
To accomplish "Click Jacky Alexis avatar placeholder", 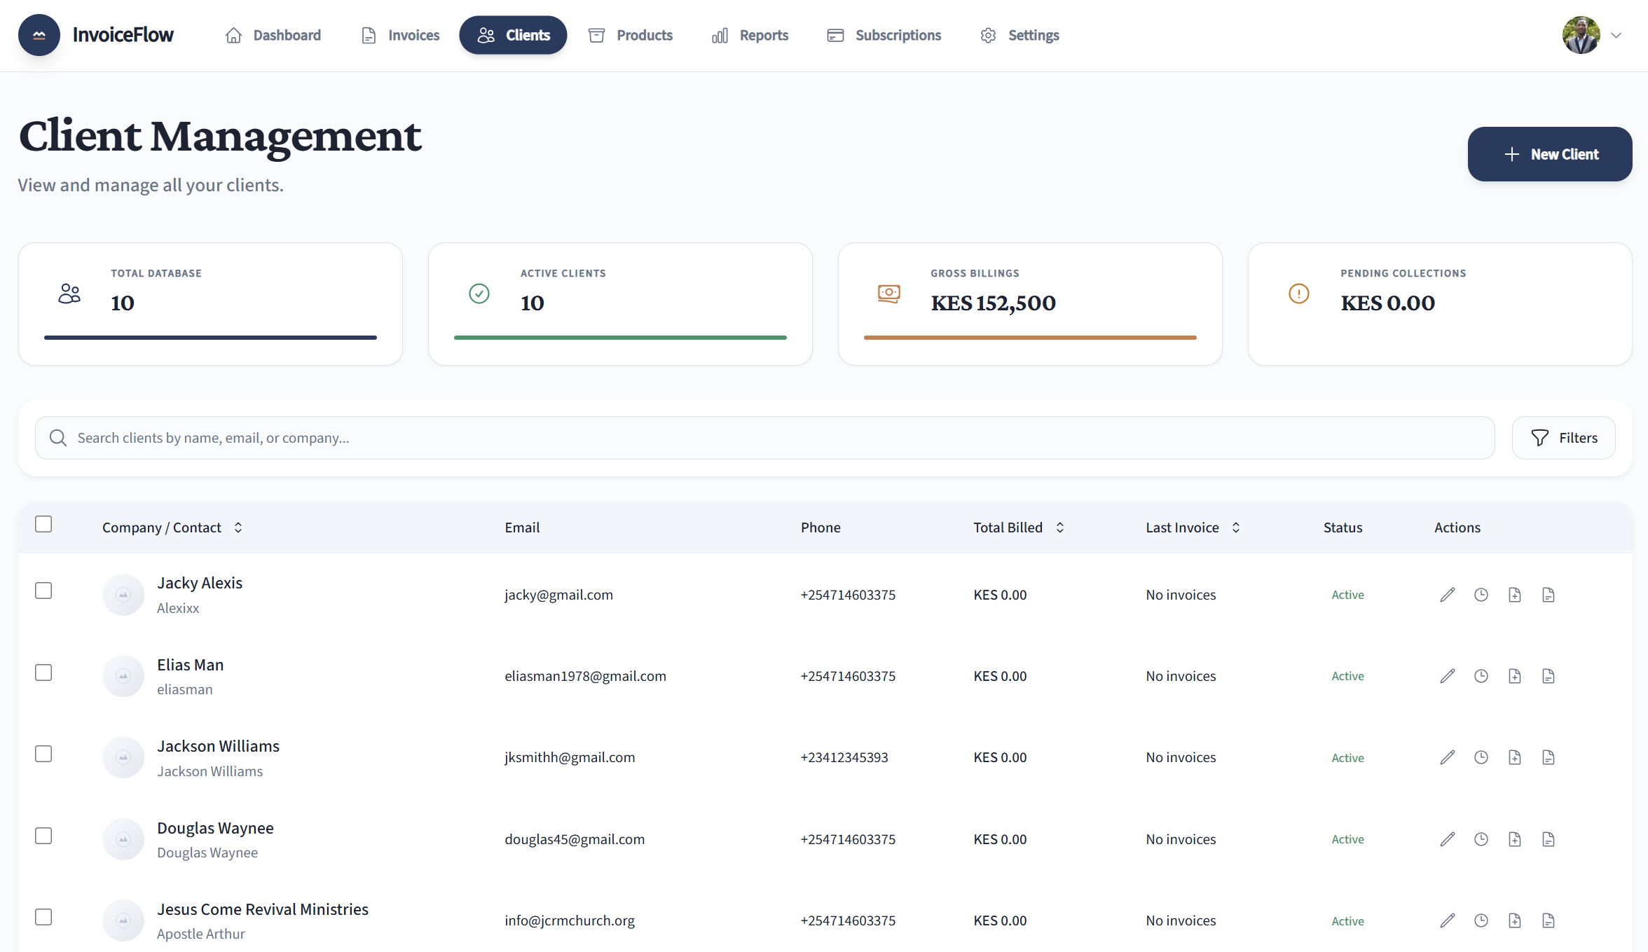I will (123, 595).
